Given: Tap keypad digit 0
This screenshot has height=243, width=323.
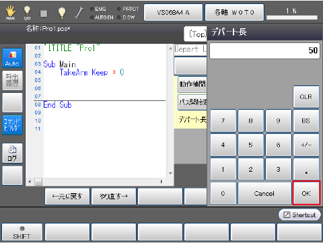Looking at the screenshot, I should click(223, 193).
